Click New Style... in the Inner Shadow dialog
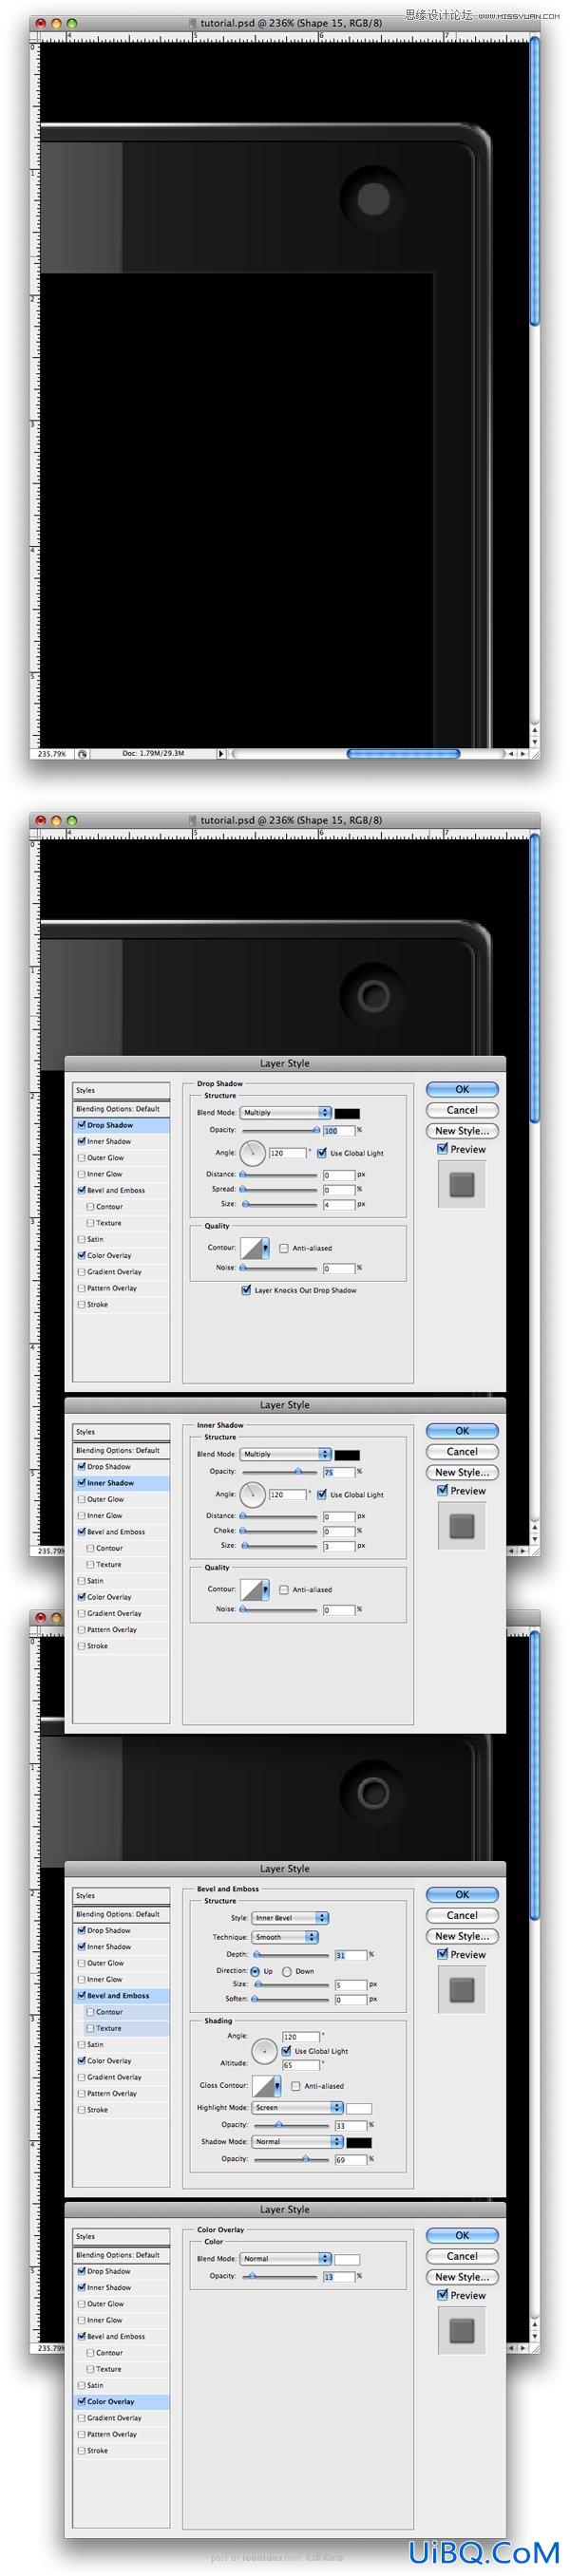570x2576 pixels. coord(462,1472)
